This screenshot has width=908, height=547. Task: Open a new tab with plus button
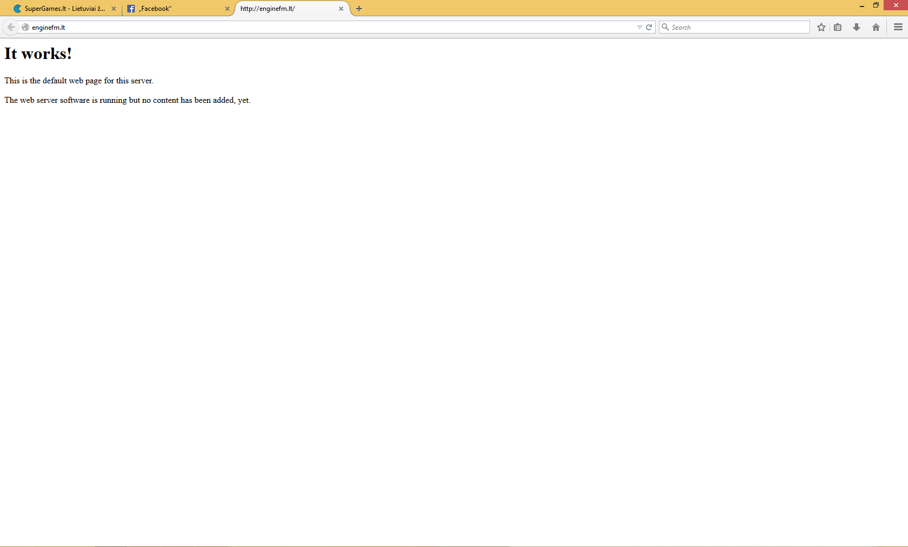point(359,9)
